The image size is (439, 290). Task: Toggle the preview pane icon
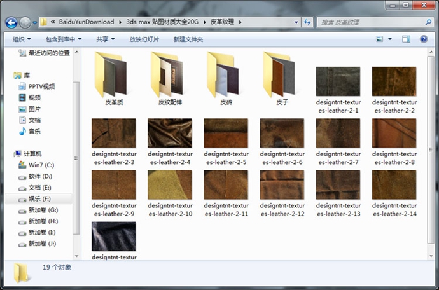pyautogui.click(x=406, y=39)
